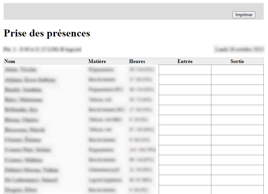Viewport: 268px width, 194px height.
Task: Click the Sortie cell of the first row
Action: pos(237,70)
